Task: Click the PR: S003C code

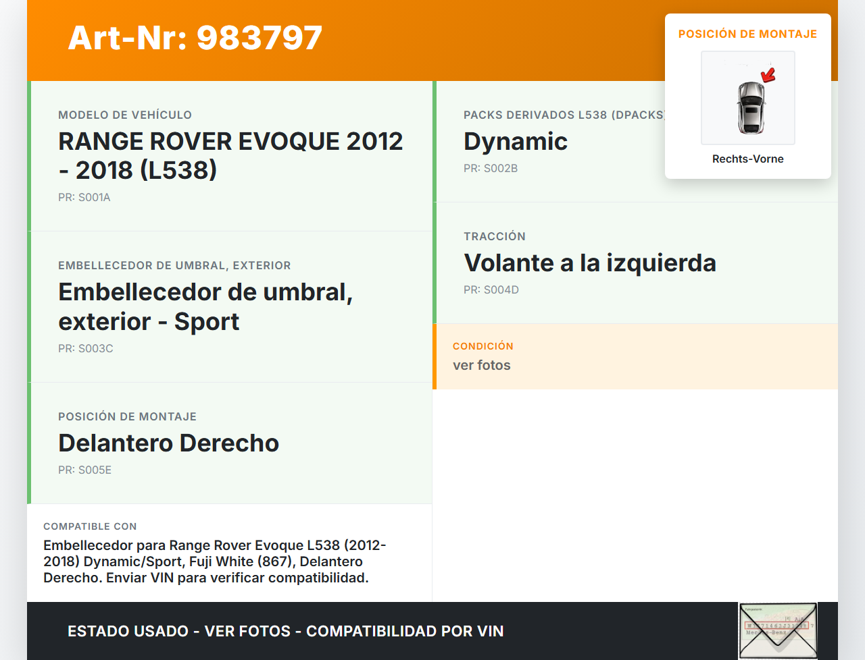Action: coord(86,349)
